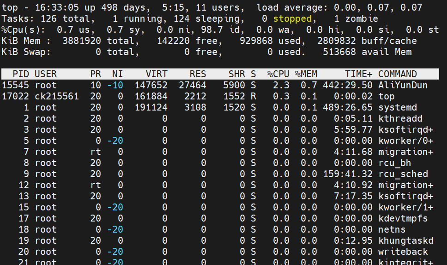Click the load average values
The image size is (447, 265).
pos(378,7)
